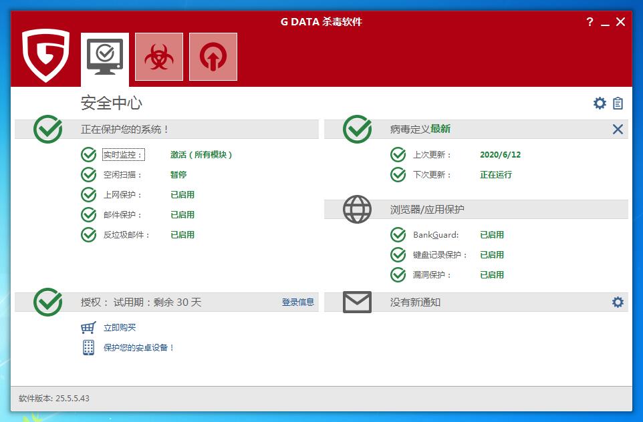
Task: Click 已启用 status for 上网保护
Action: point(182,194)
